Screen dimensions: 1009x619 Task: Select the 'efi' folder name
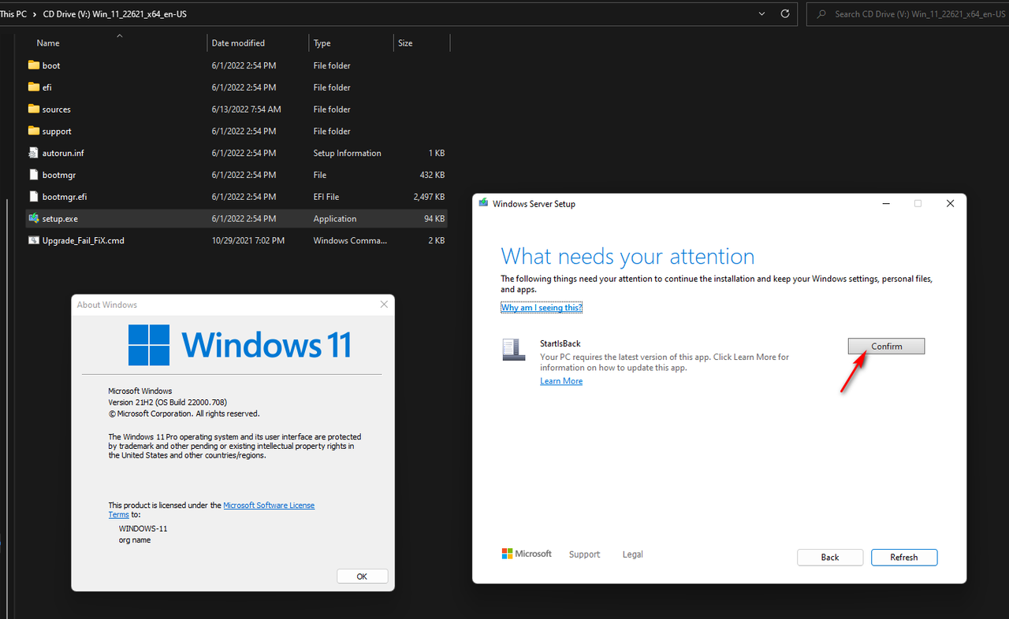point(47,87)
